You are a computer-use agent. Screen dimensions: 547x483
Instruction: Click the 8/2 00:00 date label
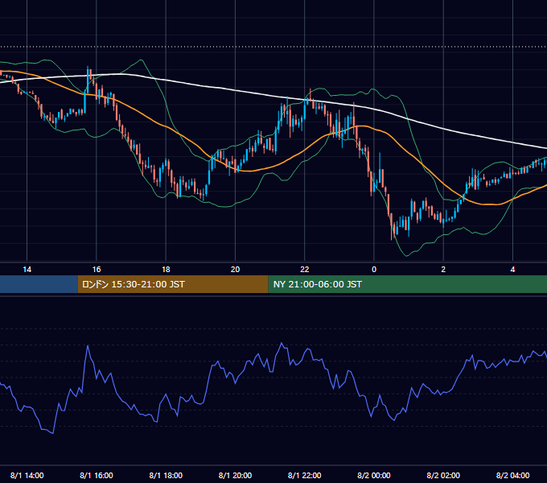(374, 475)
